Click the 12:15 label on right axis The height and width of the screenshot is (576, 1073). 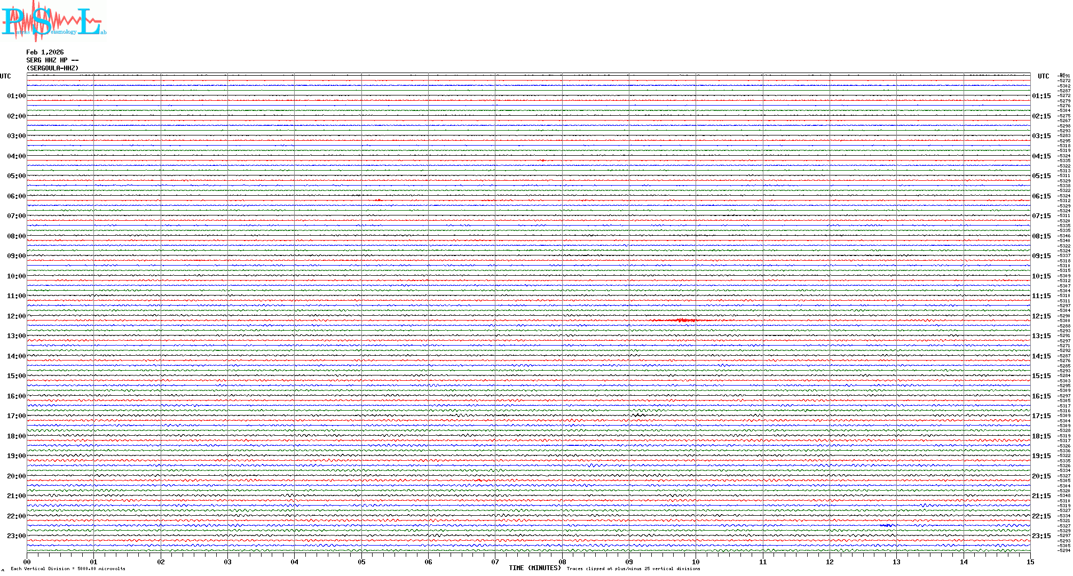point(1041,316)
